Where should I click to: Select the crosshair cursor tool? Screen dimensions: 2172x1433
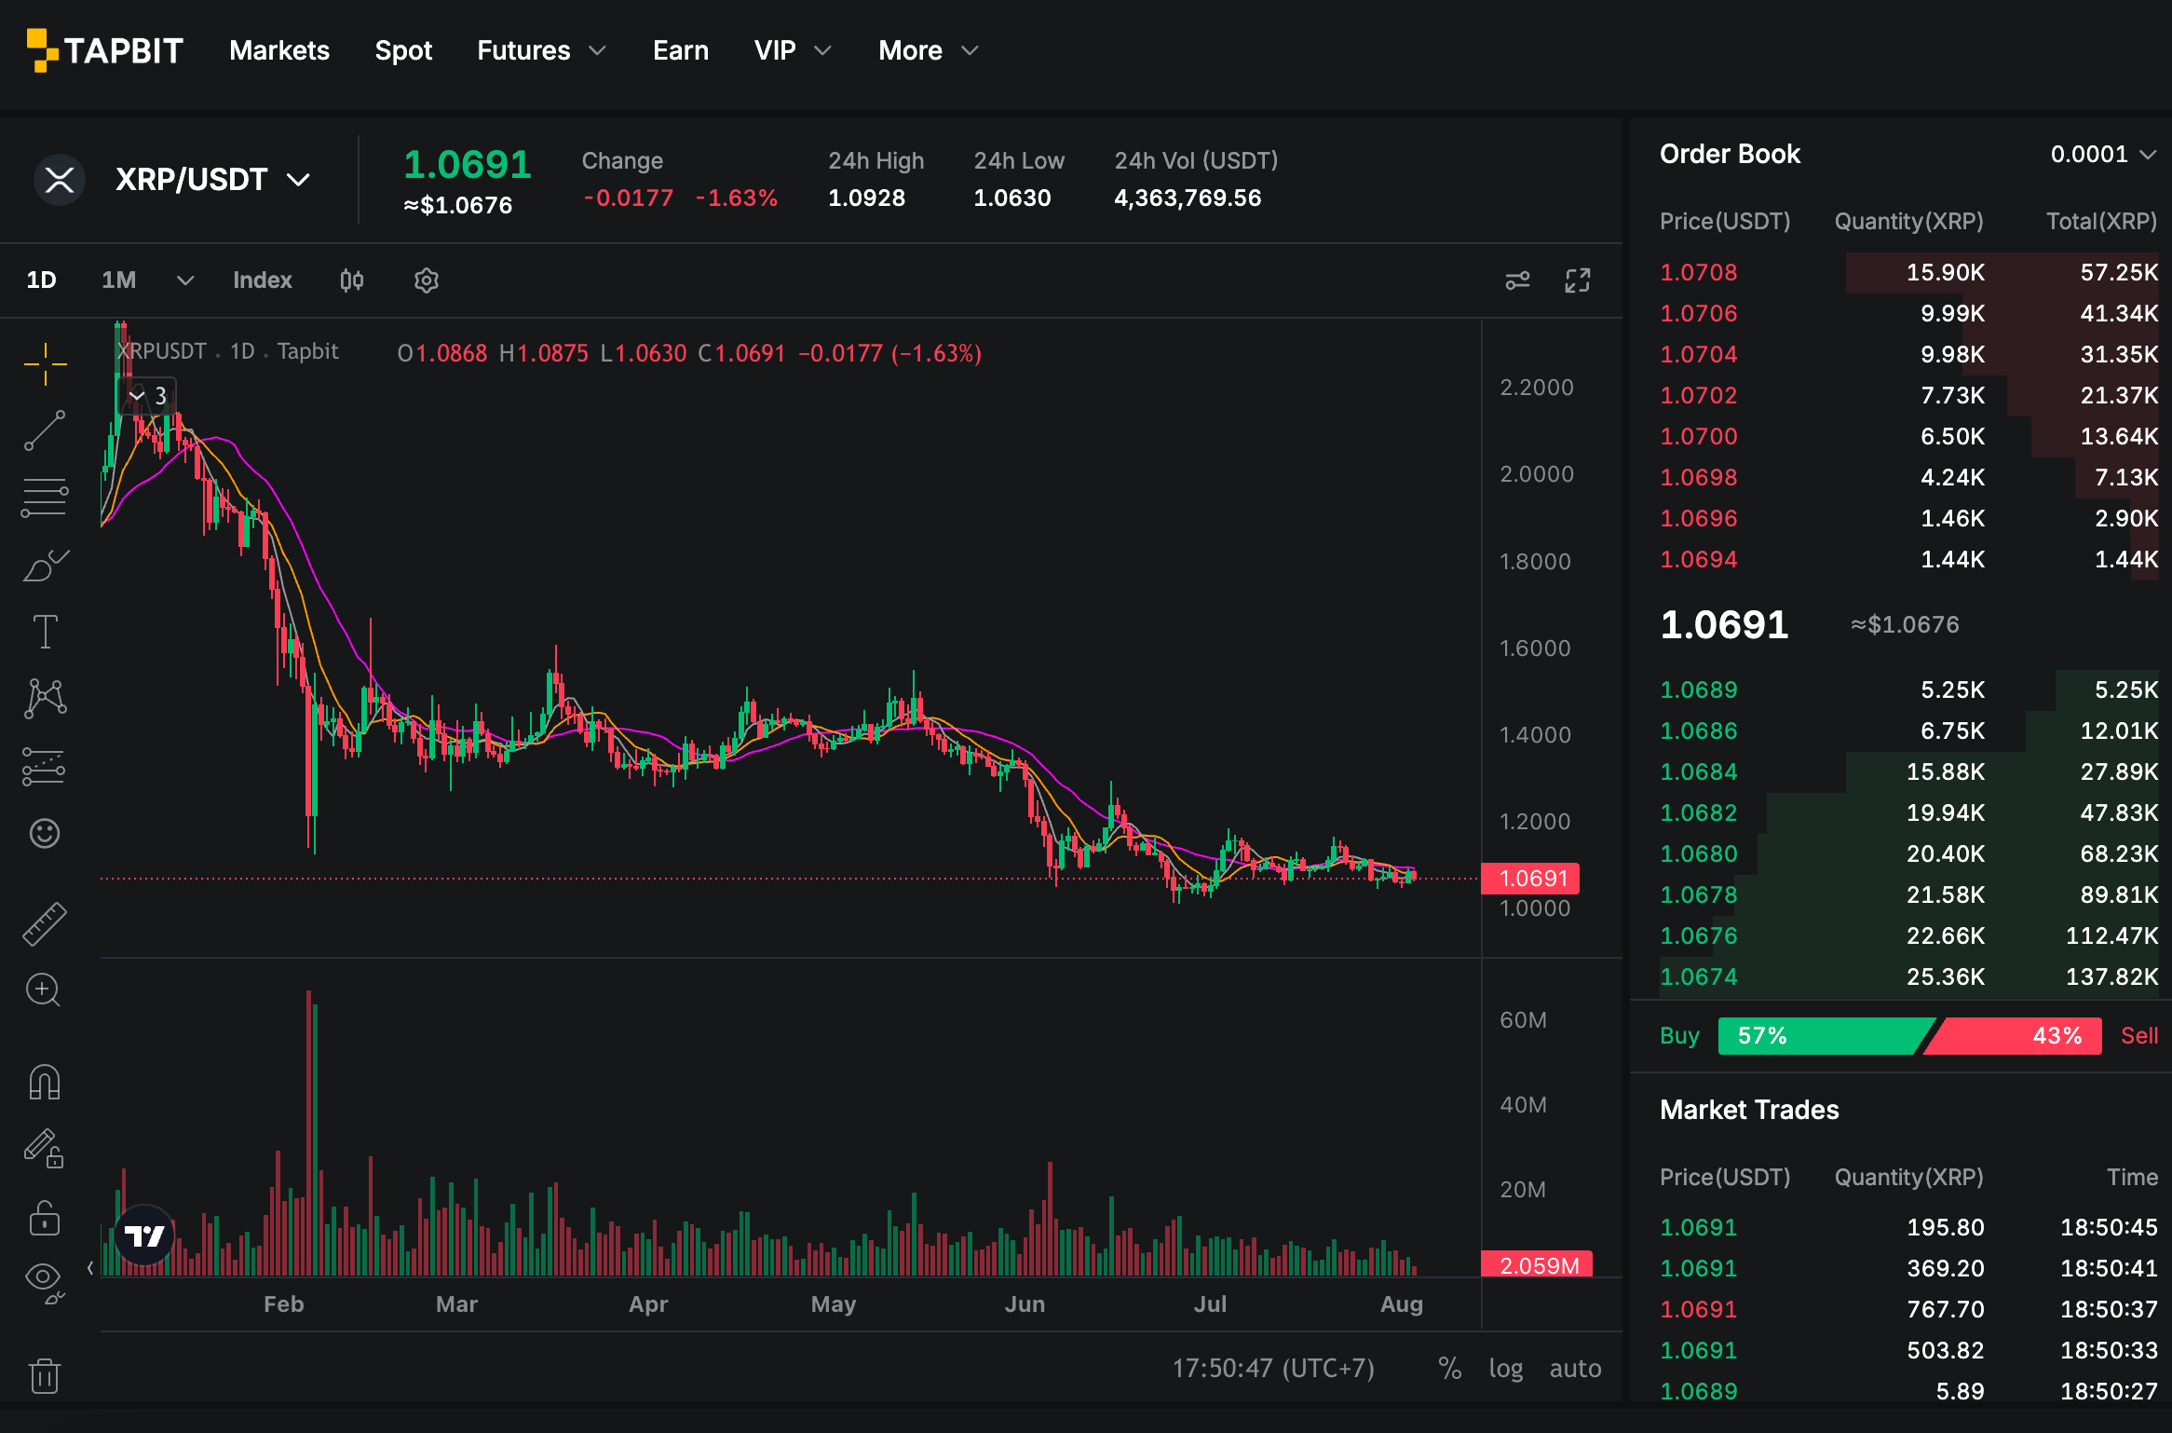[x=45, y=363]
